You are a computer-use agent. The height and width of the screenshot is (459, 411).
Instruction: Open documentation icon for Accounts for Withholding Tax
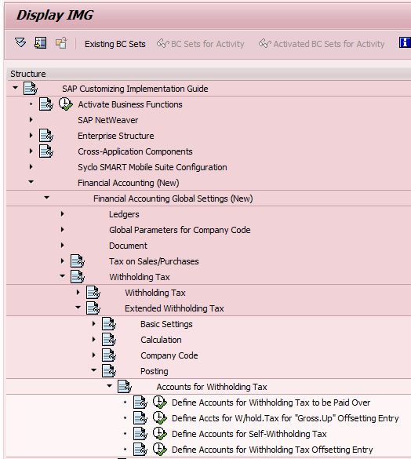[125, 387]
